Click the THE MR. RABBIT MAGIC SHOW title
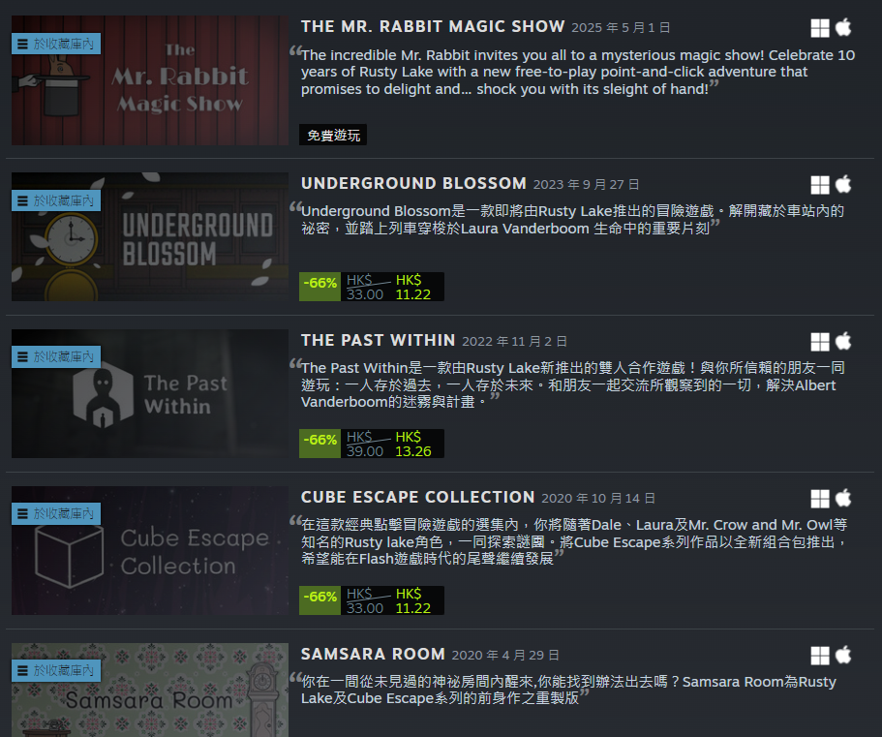Viewport: 882px width, 737px height. coord(433,26)
